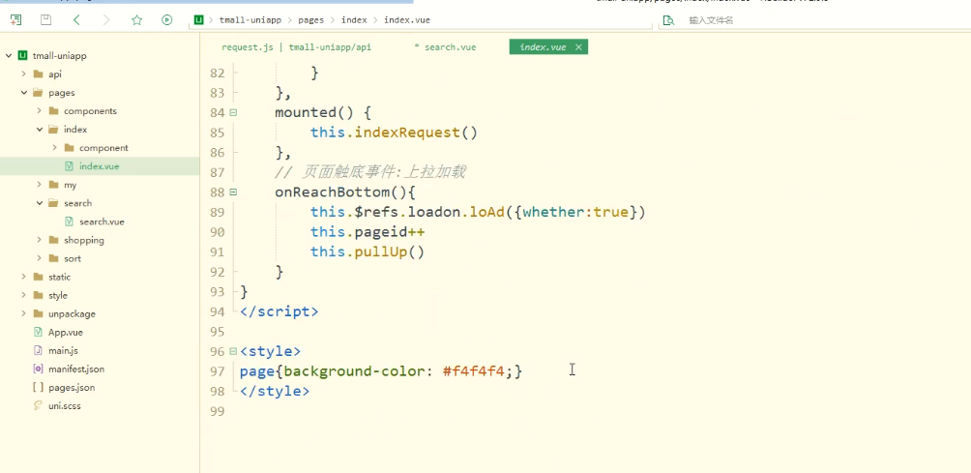Open App.vue from the project tree

click(66, 332)
